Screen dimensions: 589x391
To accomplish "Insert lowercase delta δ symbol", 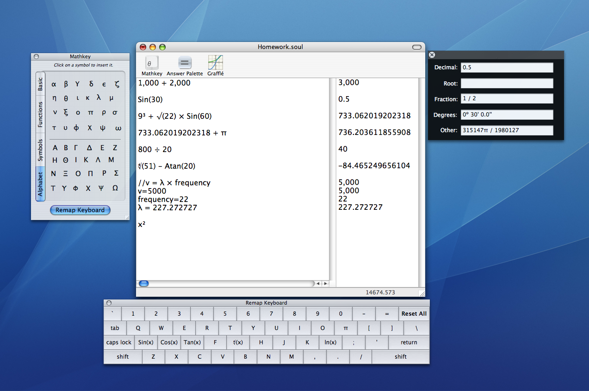I will tap(91, 84).
